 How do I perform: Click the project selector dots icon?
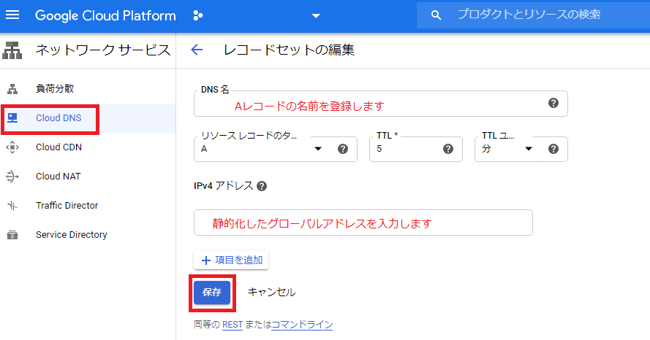(197, 16)
